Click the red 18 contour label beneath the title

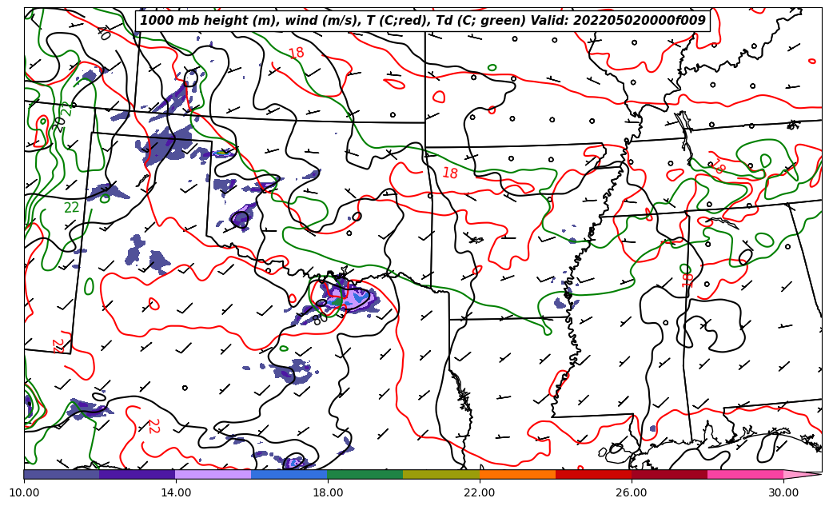tap(297, 54)
